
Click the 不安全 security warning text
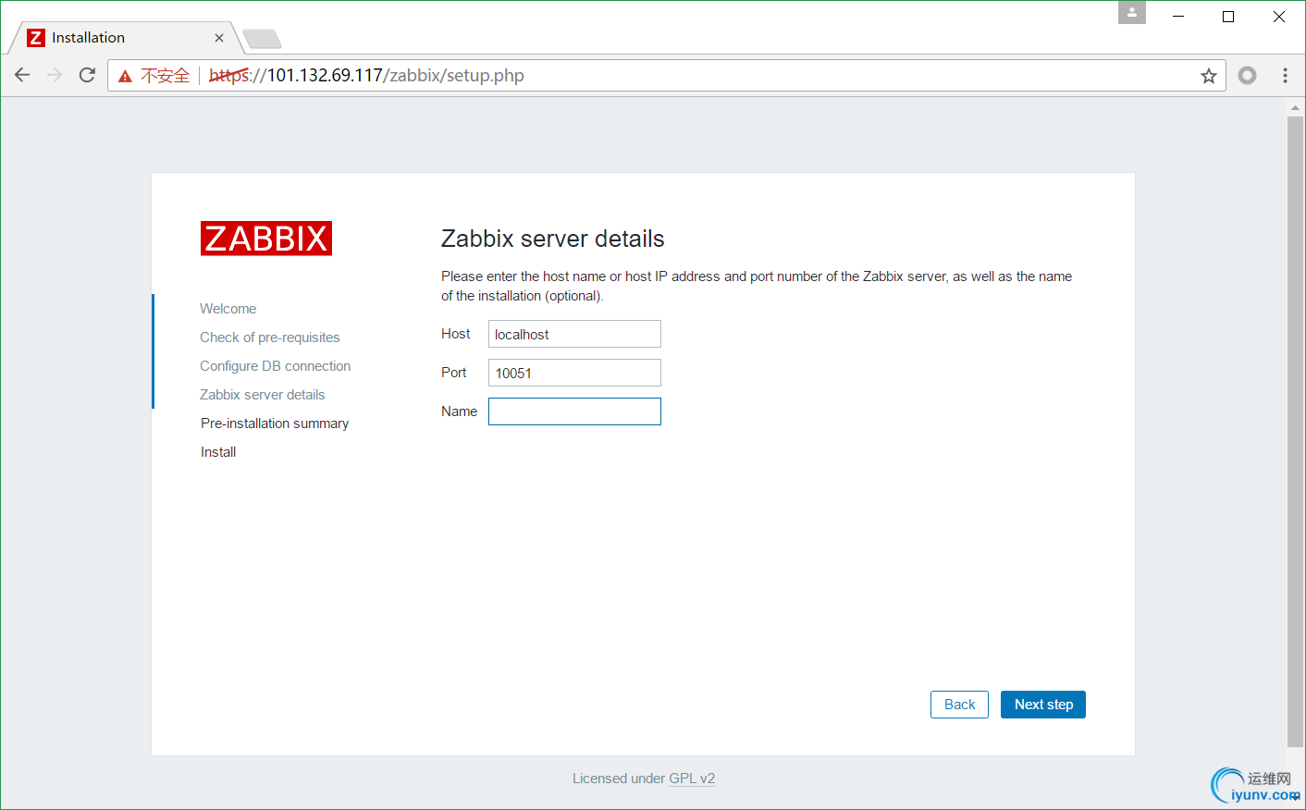pos(165,76)
